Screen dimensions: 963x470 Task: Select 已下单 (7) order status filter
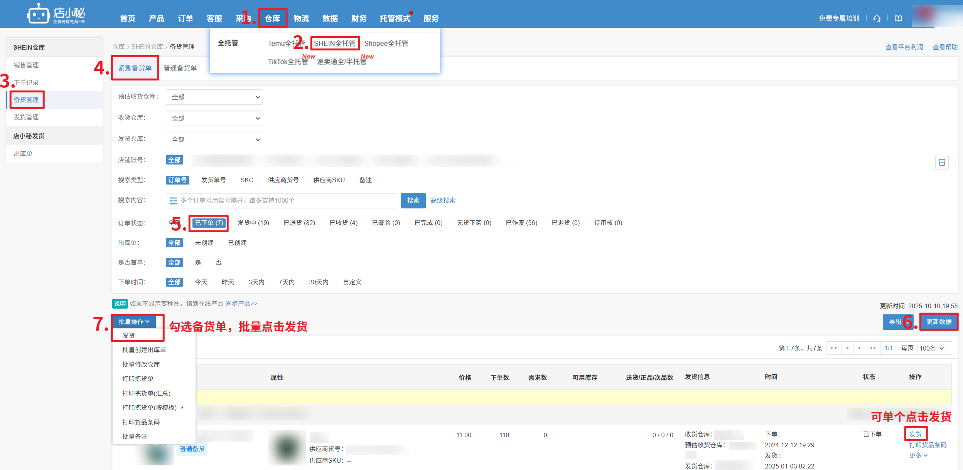point(209,223)
